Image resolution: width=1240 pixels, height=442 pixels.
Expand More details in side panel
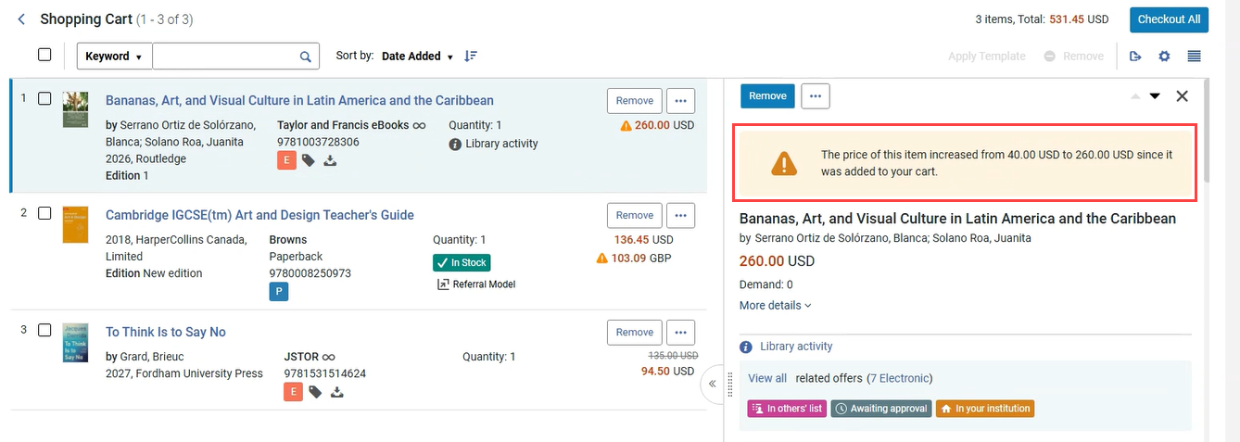[x=775, y=306]
